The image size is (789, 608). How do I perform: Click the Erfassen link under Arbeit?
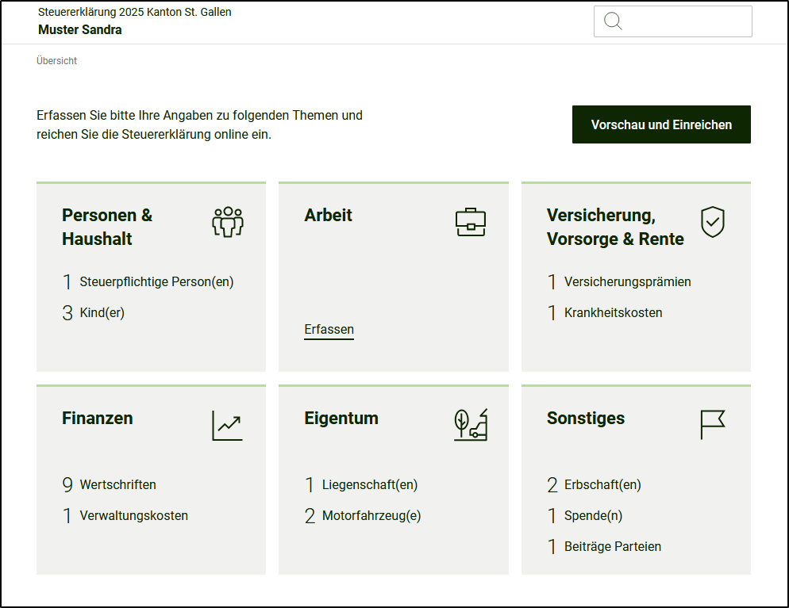pyautogui.click(x=329, y=330)
